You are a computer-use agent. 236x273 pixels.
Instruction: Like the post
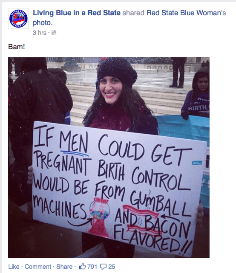(x=14, y=267)
